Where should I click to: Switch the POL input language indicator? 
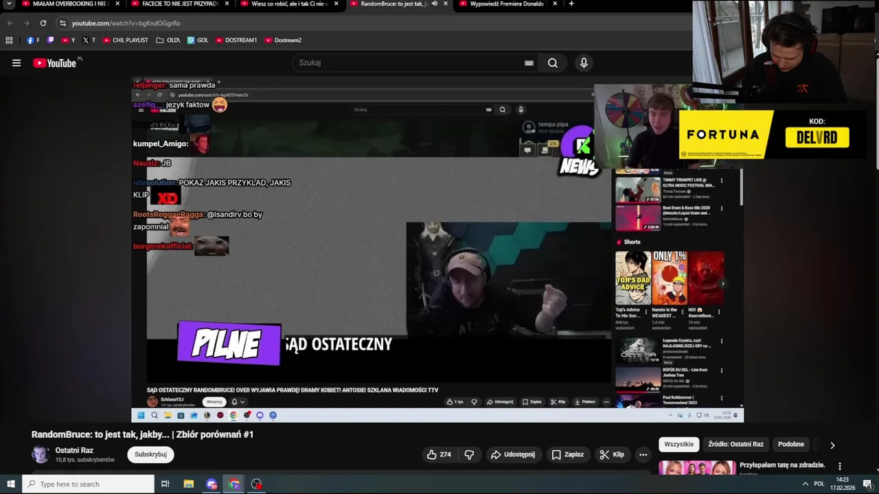(x=819, y=484)
